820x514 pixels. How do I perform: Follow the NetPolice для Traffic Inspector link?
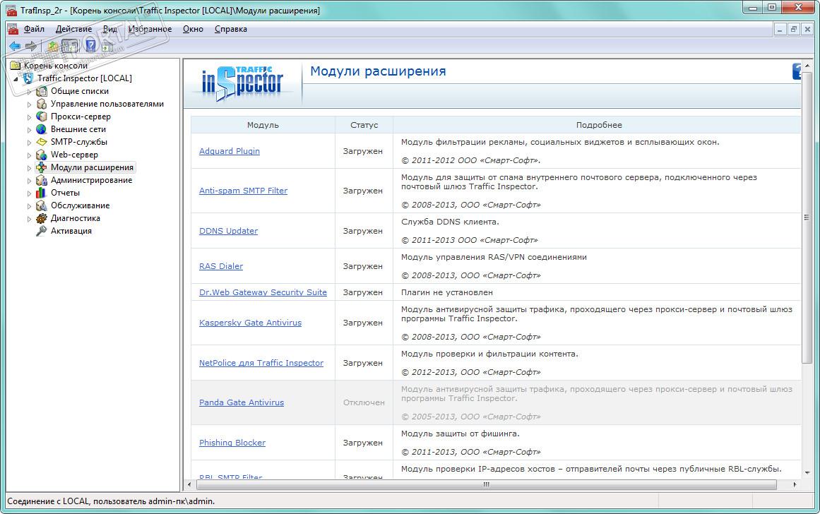(261, 363)
